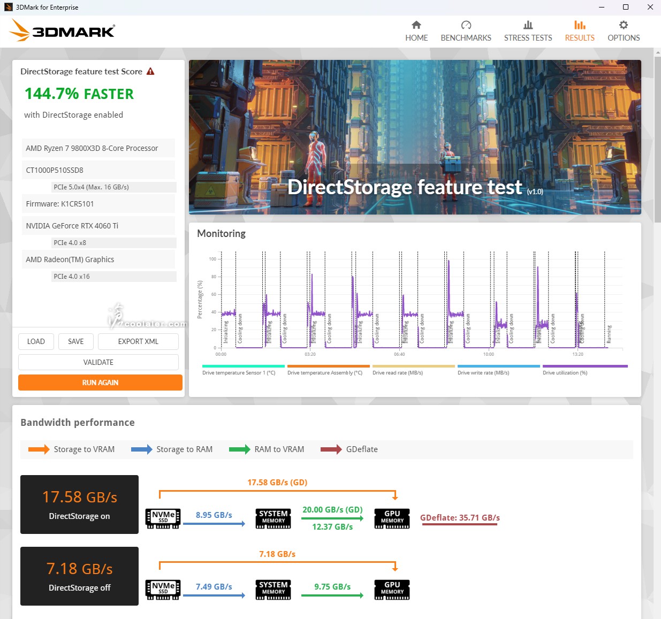
Task: Toggle Drive temperature Assembly legend
Action: pos(328,370)
